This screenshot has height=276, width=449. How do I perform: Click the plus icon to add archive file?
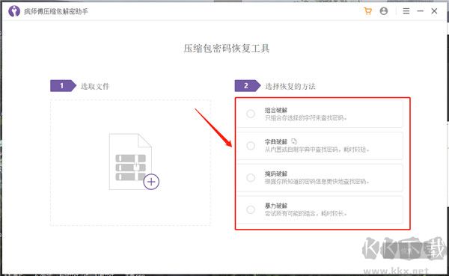tap(151, 182)
